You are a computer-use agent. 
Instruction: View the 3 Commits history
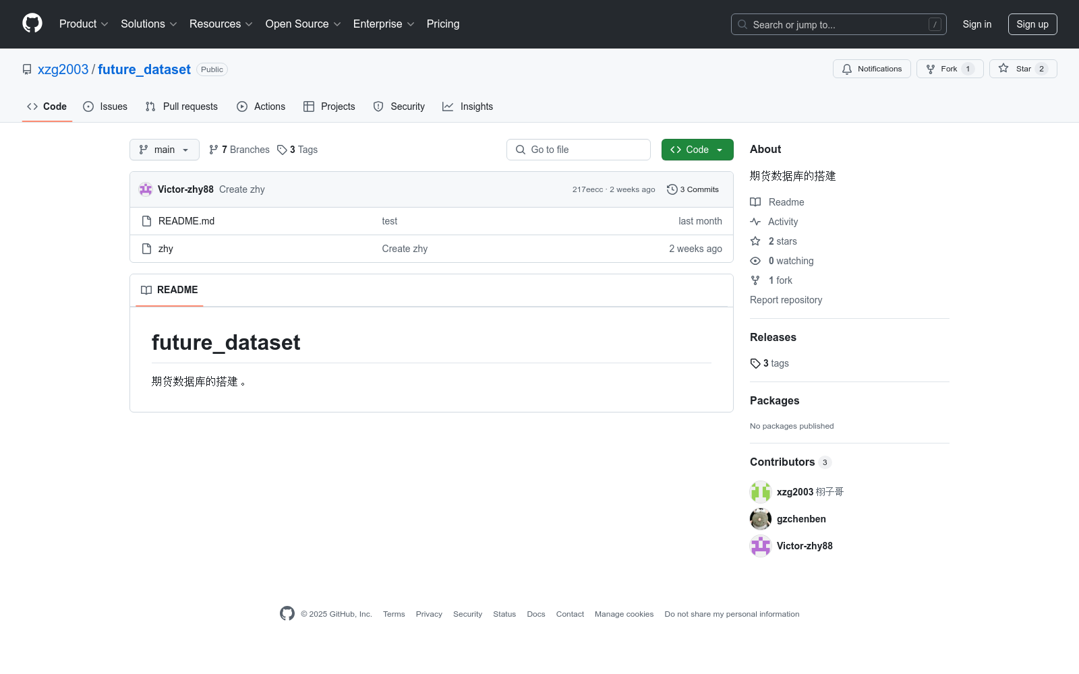tap(693, 189)
